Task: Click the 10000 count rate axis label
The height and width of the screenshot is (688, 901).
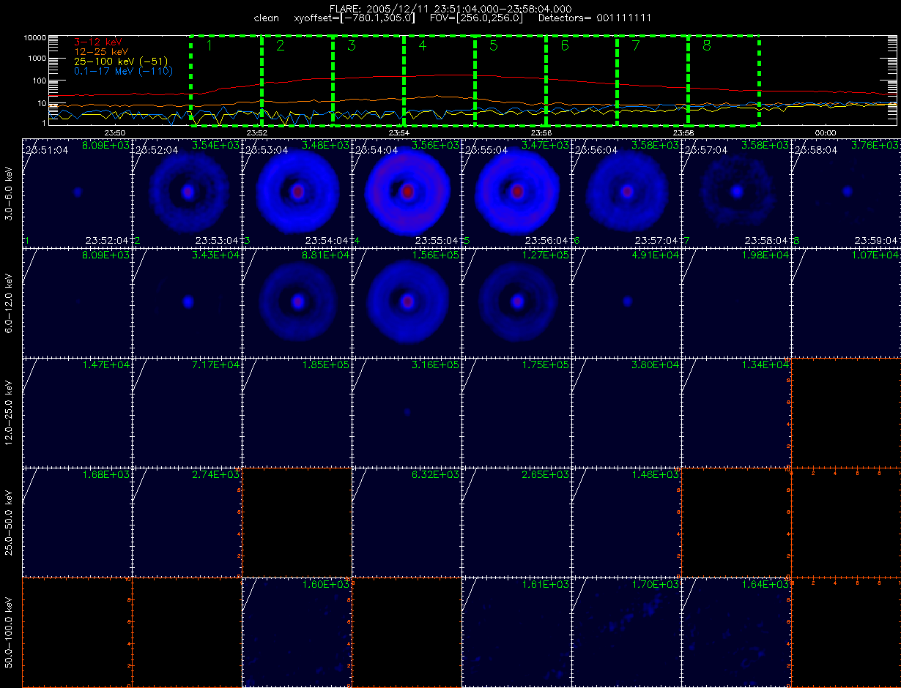Action: [34, 37]
